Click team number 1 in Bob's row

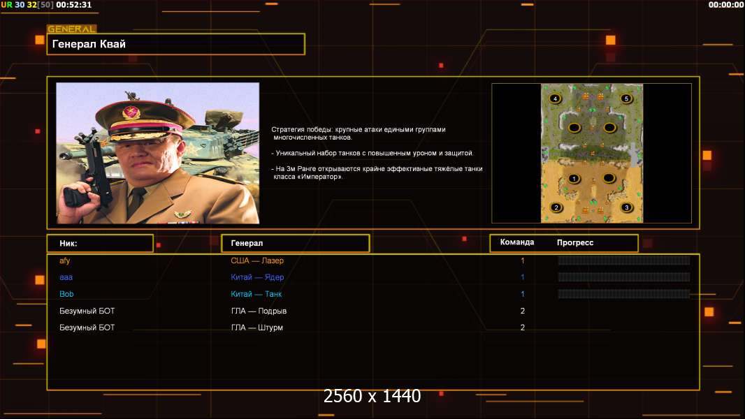tap(523, 294)
